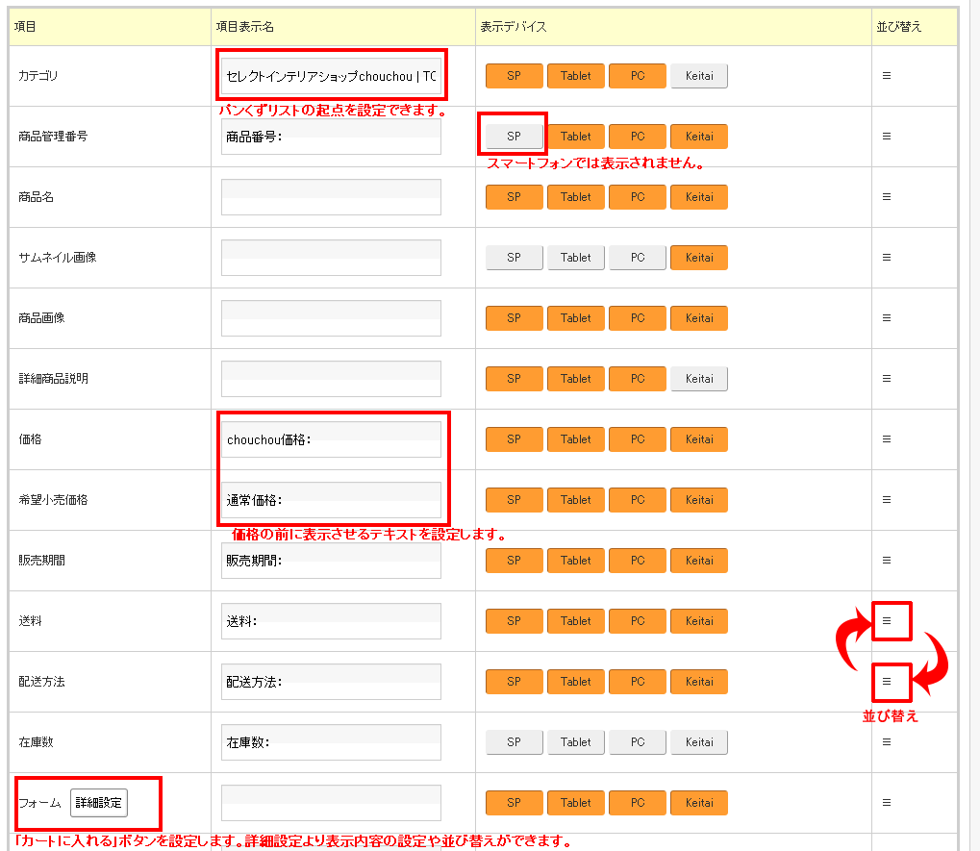Screen dimensions: 980x851
Task: Disable Tablet display for 商品画像
Action: [575, 318]
